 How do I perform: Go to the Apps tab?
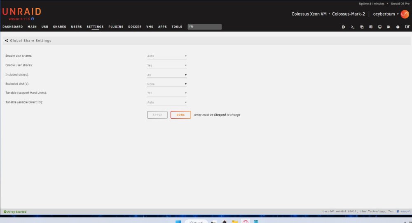click(162, 27)
